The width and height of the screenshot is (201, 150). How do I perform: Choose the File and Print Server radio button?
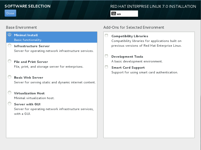pyautogui.click(x=10, y=61)
